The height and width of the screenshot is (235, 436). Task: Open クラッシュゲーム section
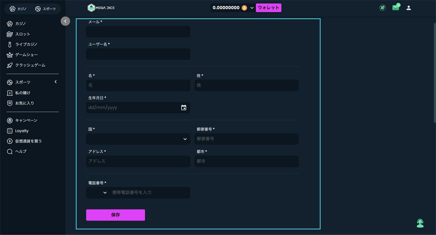pyautogui.click(x=26, y=65)
